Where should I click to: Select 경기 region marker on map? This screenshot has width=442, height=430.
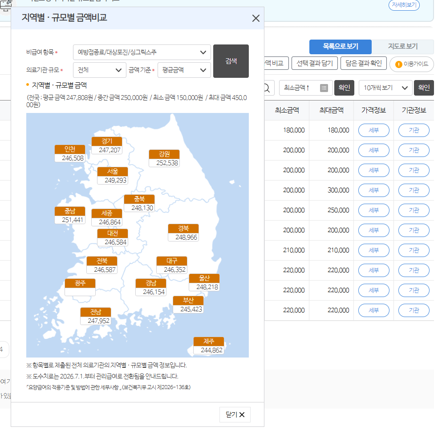[107, 145]
